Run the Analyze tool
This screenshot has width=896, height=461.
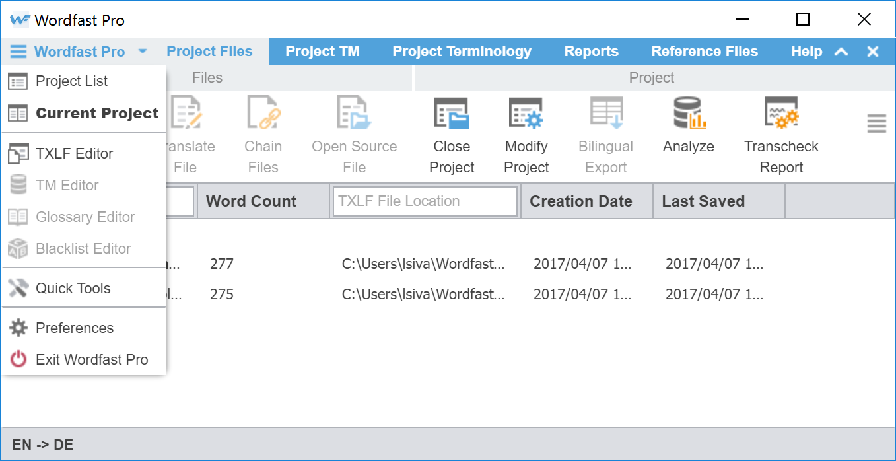[689, 114]
